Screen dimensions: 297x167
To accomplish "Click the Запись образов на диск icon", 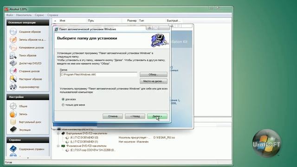I will [13, 39].
